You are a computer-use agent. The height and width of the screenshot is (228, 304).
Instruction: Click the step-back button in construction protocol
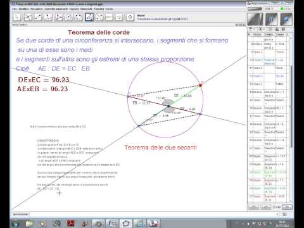point(254,207)
